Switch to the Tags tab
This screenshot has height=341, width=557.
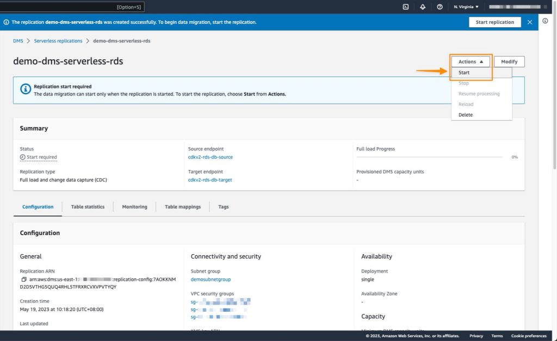tap(224, 207)
